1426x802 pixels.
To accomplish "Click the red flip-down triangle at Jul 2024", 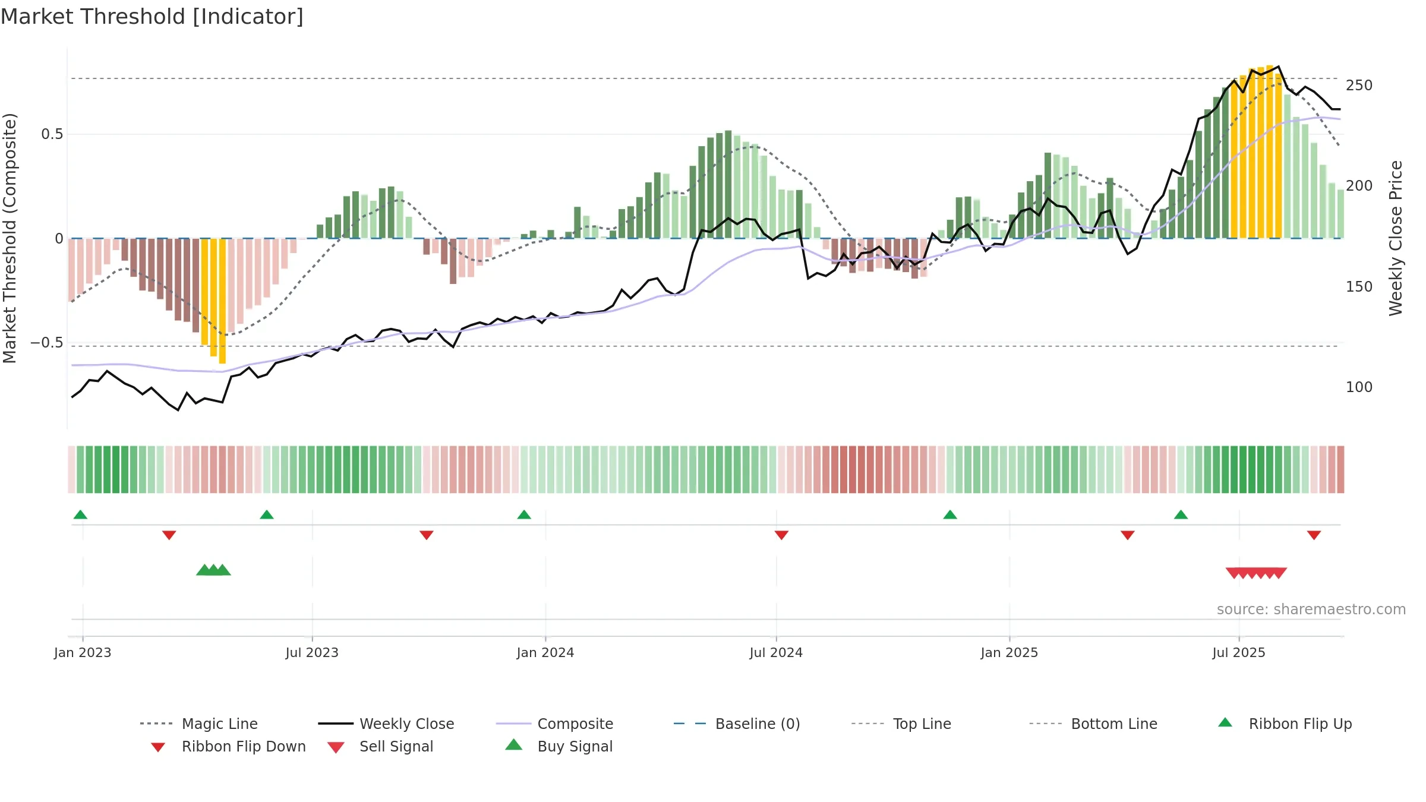I will pyautogui.click(x=781, y=535).
